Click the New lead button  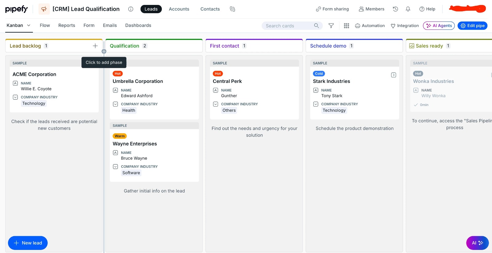[x=28, y=243]
